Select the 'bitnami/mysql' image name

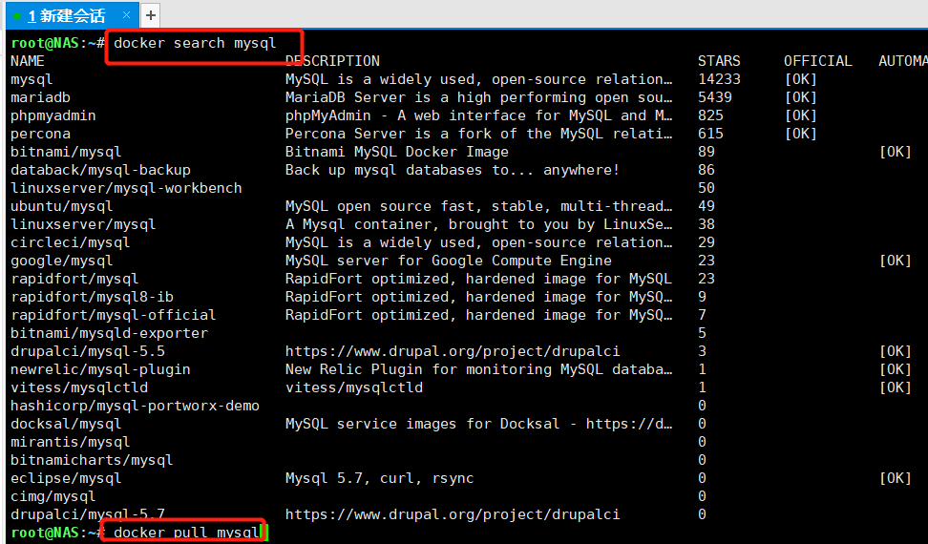pyautogui.click(x=66, y=152)
